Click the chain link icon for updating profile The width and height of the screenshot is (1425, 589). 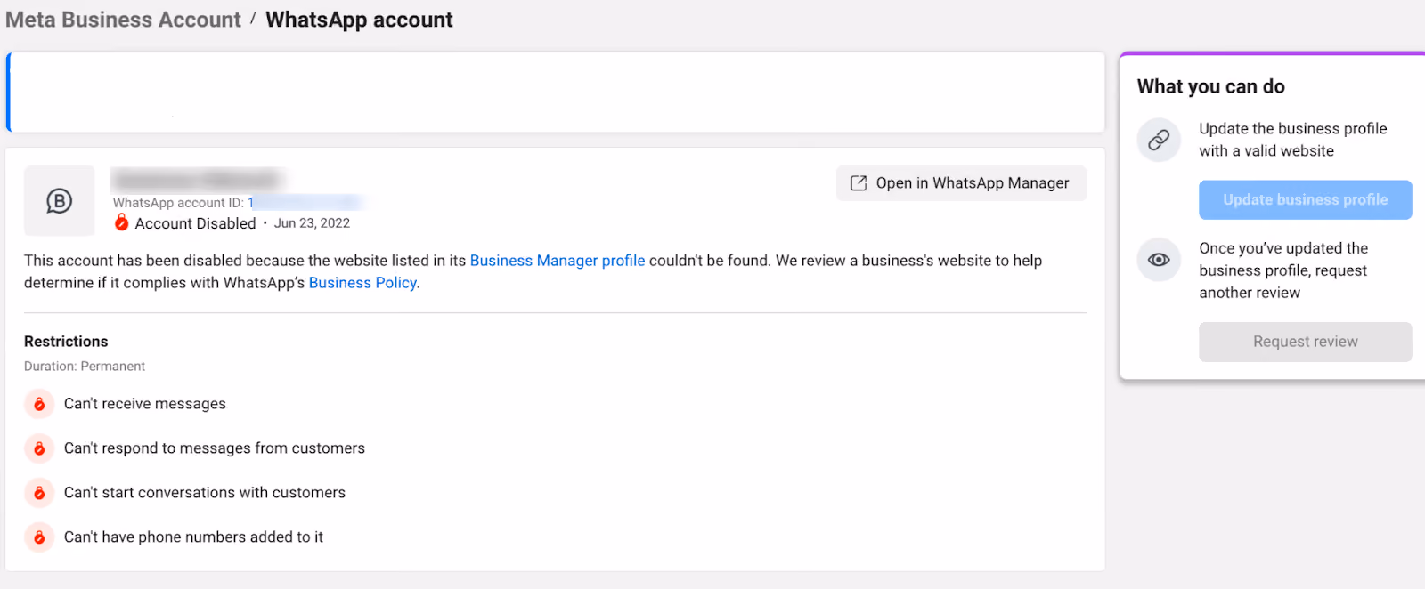[1159, 140]
